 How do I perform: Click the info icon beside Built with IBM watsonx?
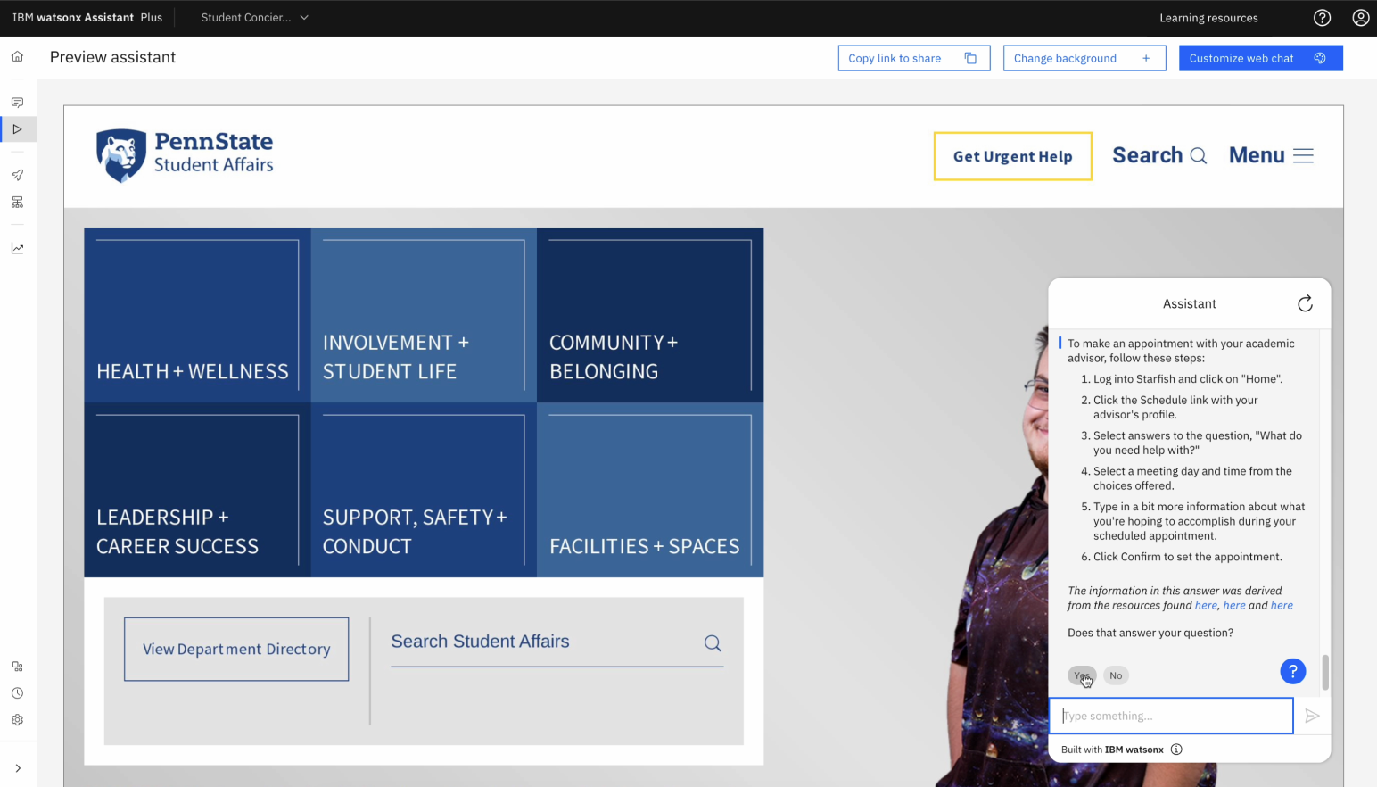pyautogui.click(x=1176, y=750)
